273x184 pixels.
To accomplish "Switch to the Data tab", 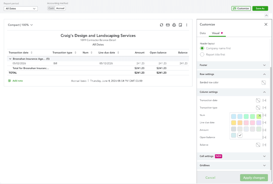I will tap(203, 33).
